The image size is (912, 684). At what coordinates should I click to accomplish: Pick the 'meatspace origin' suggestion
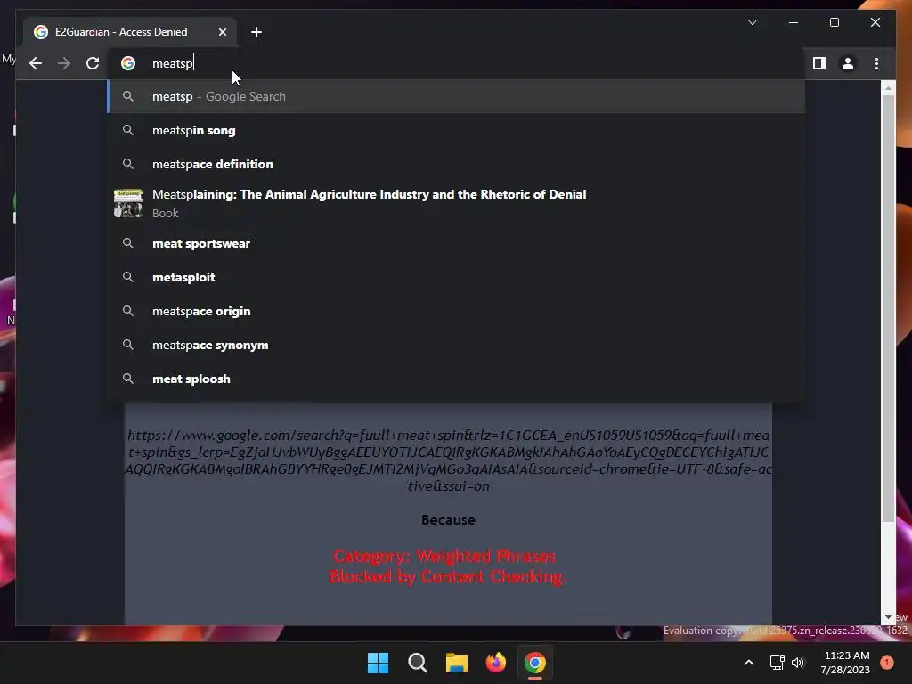457,311
